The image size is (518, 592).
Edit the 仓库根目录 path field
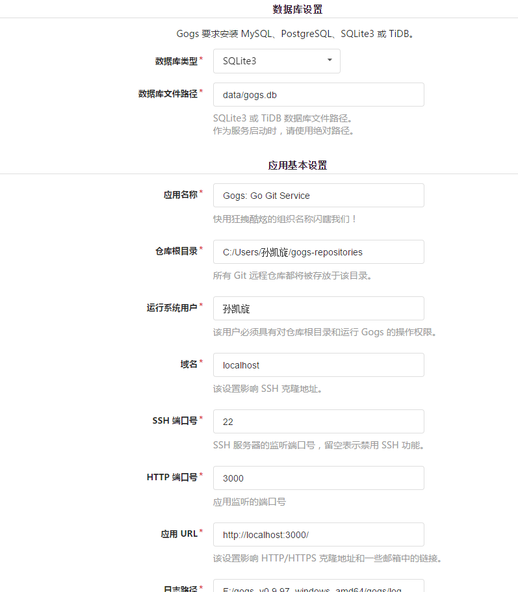click(x=318, y=252)
